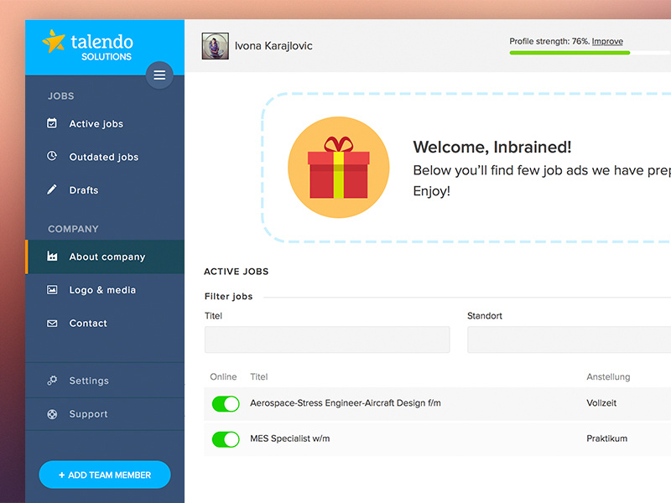Open the MES Specialist w/m job
671x503 pixels.
(289, 438)
